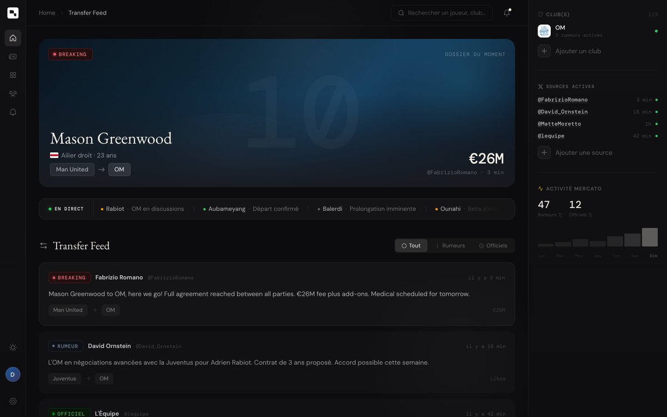The height and width of the screenshot is (417, 667).
Task: Click the OM chip in Romano post
Action: point(111,310)
